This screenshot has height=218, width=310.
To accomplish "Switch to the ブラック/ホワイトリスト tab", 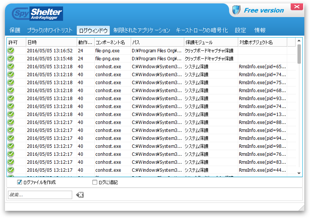I will [50, 30].
